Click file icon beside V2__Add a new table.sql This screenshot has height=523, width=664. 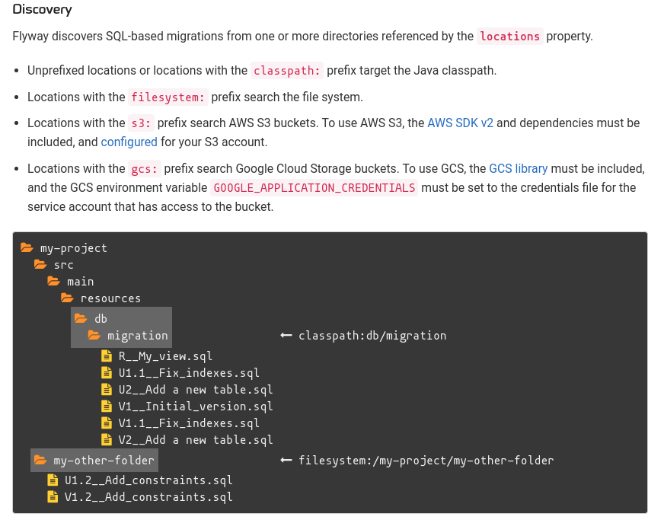click(107, 439)
